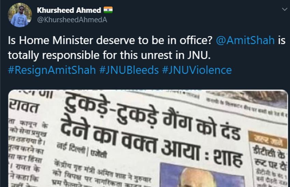290x187 pixels.
Task: Open the Khursheed Ahmed display name link
Action: point(69,10)
